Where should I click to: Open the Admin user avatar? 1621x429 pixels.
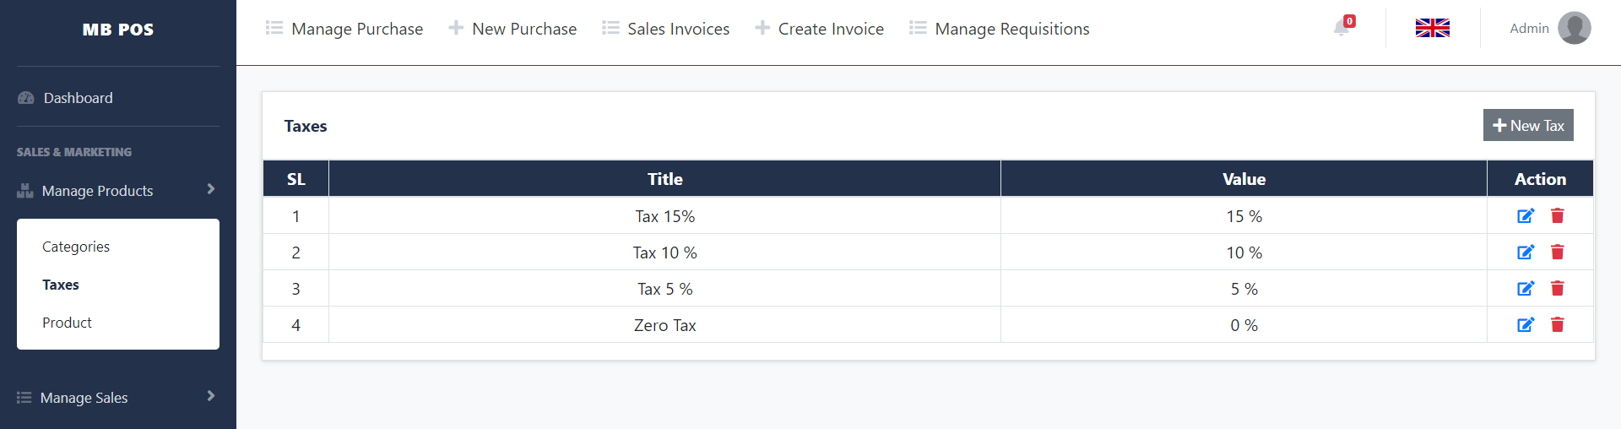(x=1574, y=28)
